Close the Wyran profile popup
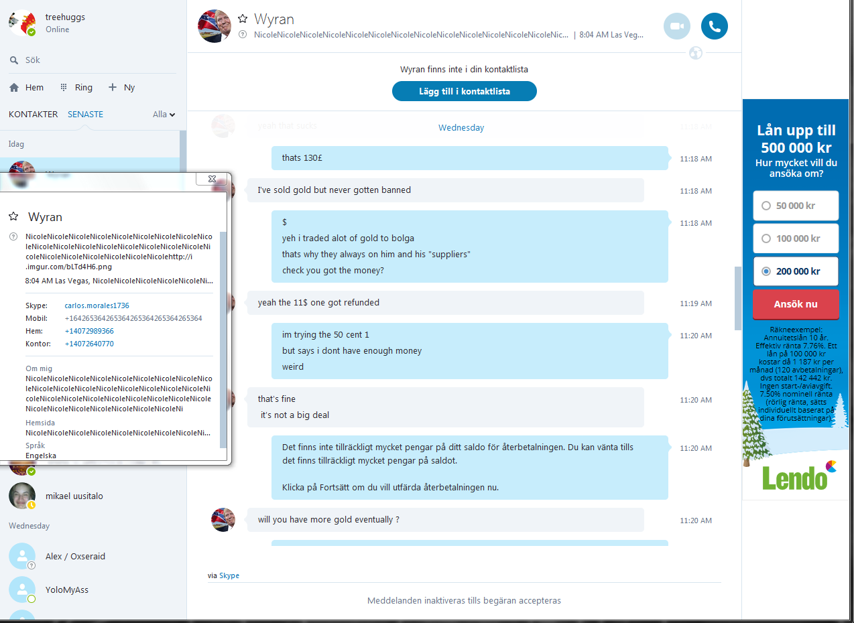This screenshot has width=854, height=623. click(211, 179)
